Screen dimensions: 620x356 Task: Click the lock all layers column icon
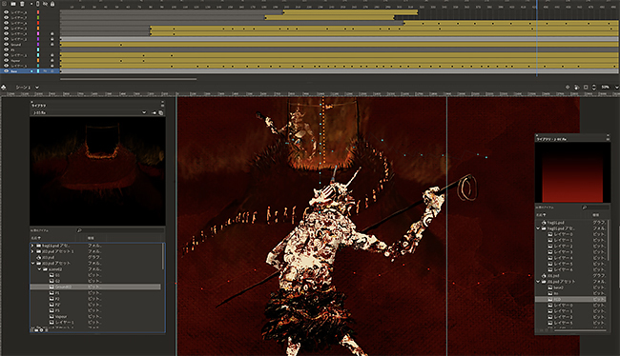coord(52,4)
